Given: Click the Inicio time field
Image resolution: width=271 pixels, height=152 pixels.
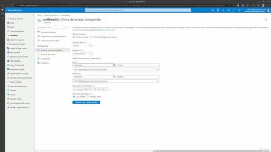Looking at the screenshot, I should (138, 65).
